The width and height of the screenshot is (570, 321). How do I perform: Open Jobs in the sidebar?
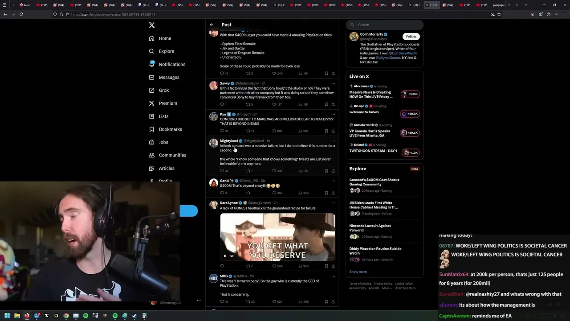[x=159, y=142]
